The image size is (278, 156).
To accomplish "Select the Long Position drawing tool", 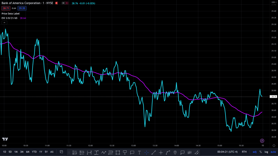I will point(75,153).
